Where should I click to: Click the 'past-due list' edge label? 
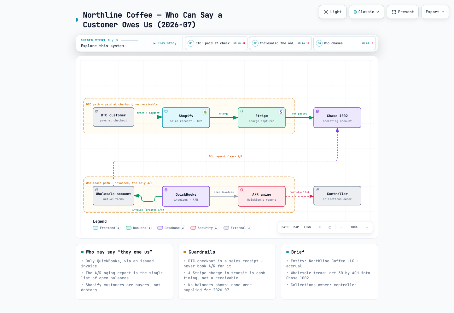[300, 192]
